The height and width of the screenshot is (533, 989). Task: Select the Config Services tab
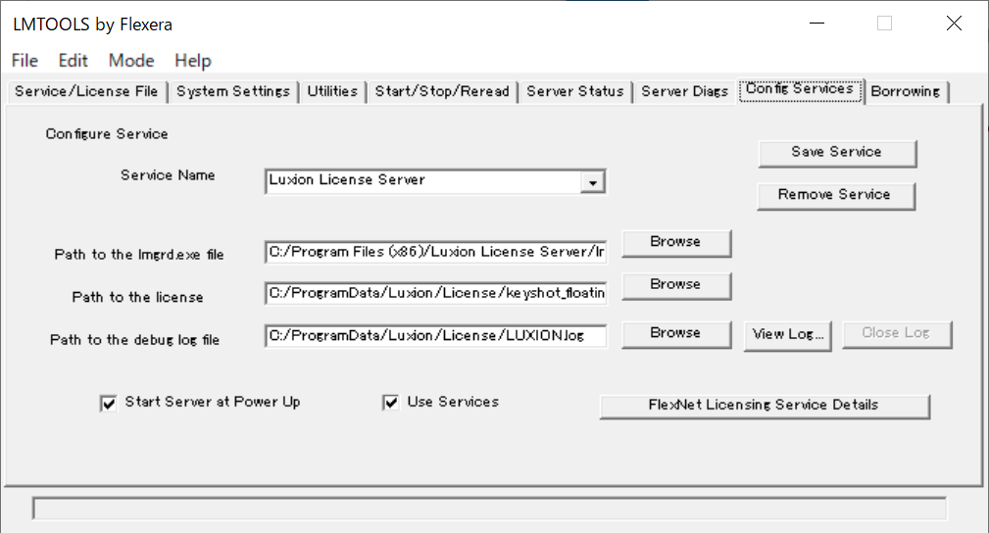pyautogui.click(x=800, y=89)
